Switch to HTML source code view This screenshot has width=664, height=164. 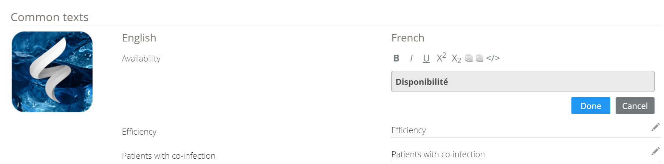click(x=493, y=58)
